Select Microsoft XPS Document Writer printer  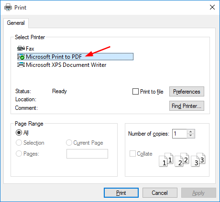pos(62,65)
